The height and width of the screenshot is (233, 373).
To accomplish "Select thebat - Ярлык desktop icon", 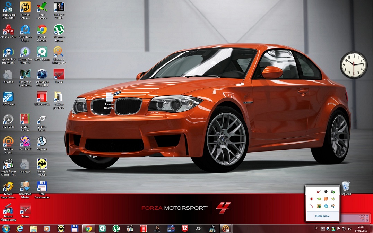I will click(x=42, y=167).
